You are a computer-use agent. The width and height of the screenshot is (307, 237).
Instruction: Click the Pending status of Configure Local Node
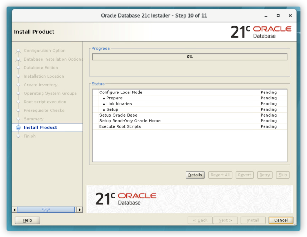click(269, 92)
